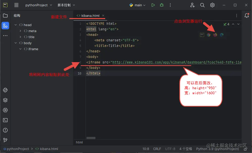Change CRLF line separator setting
252x153 pixels.
click(157, 149)
